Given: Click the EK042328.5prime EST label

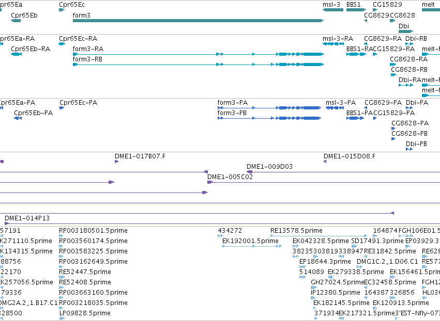Looking at the screenshot, I should coord(321,241).
